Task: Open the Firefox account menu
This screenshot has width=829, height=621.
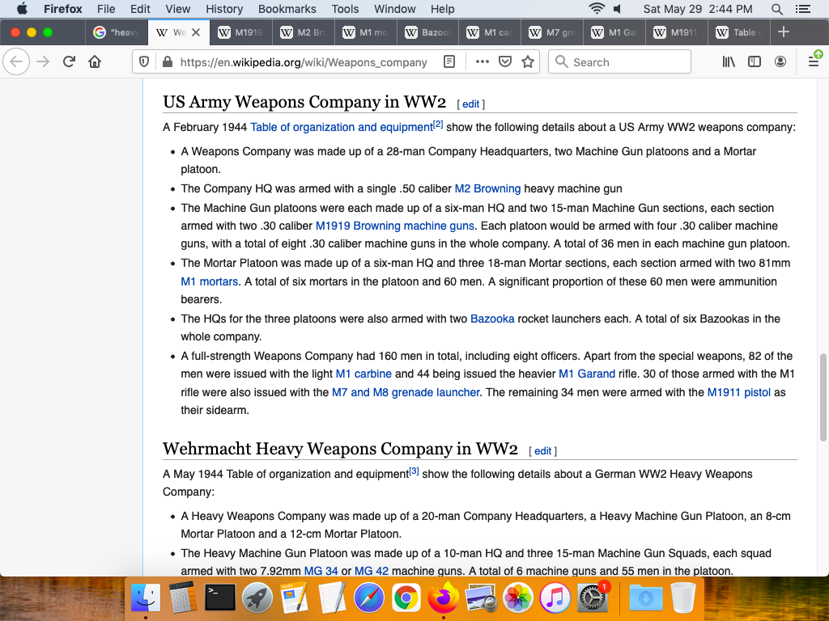Action: click(780, 62)
